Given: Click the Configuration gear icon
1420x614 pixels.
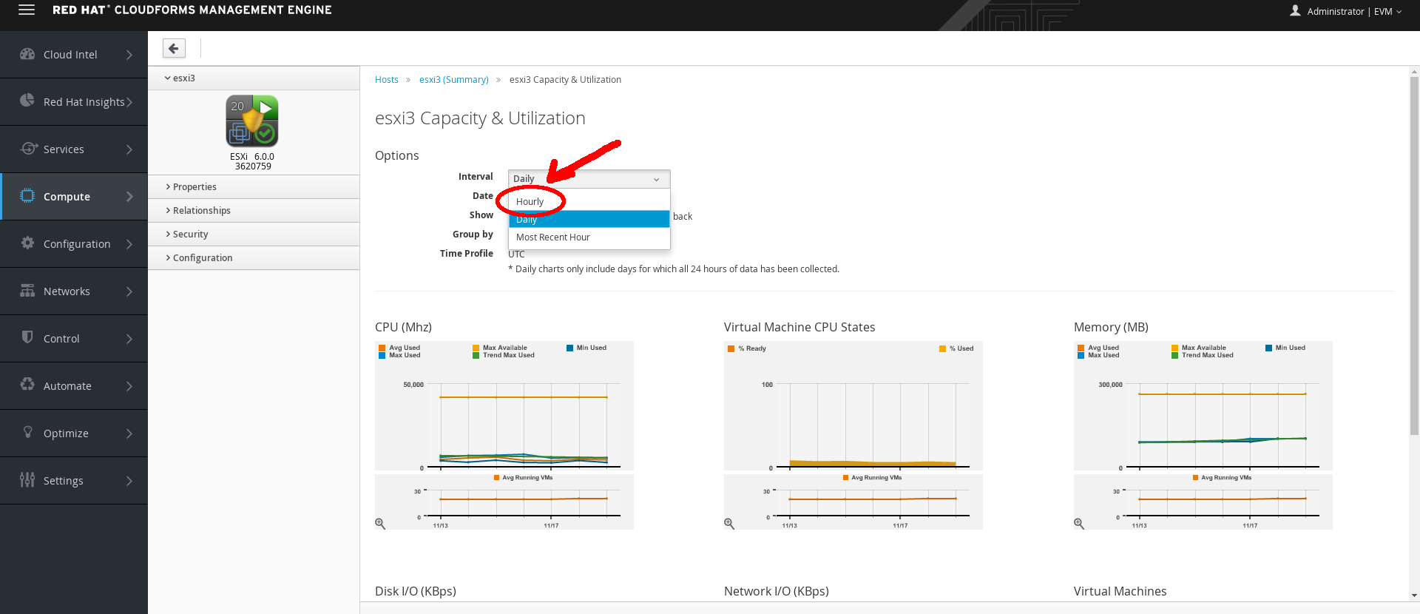Looking at the screenshot, I should coord(27,243).
